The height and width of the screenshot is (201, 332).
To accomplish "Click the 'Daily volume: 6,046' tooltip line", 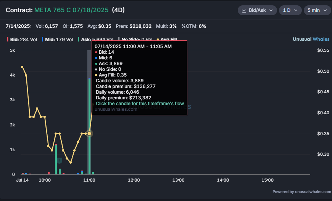I will (117, 92).
